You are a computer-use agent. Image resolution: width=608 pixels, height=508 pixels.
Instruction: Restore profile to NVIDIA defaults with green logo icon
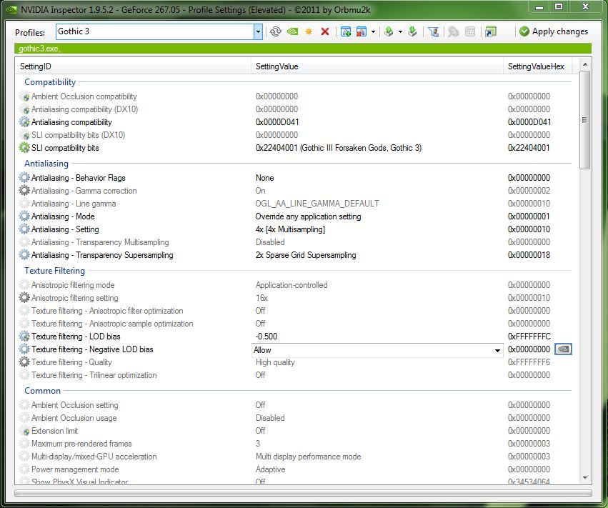[292, 31]
